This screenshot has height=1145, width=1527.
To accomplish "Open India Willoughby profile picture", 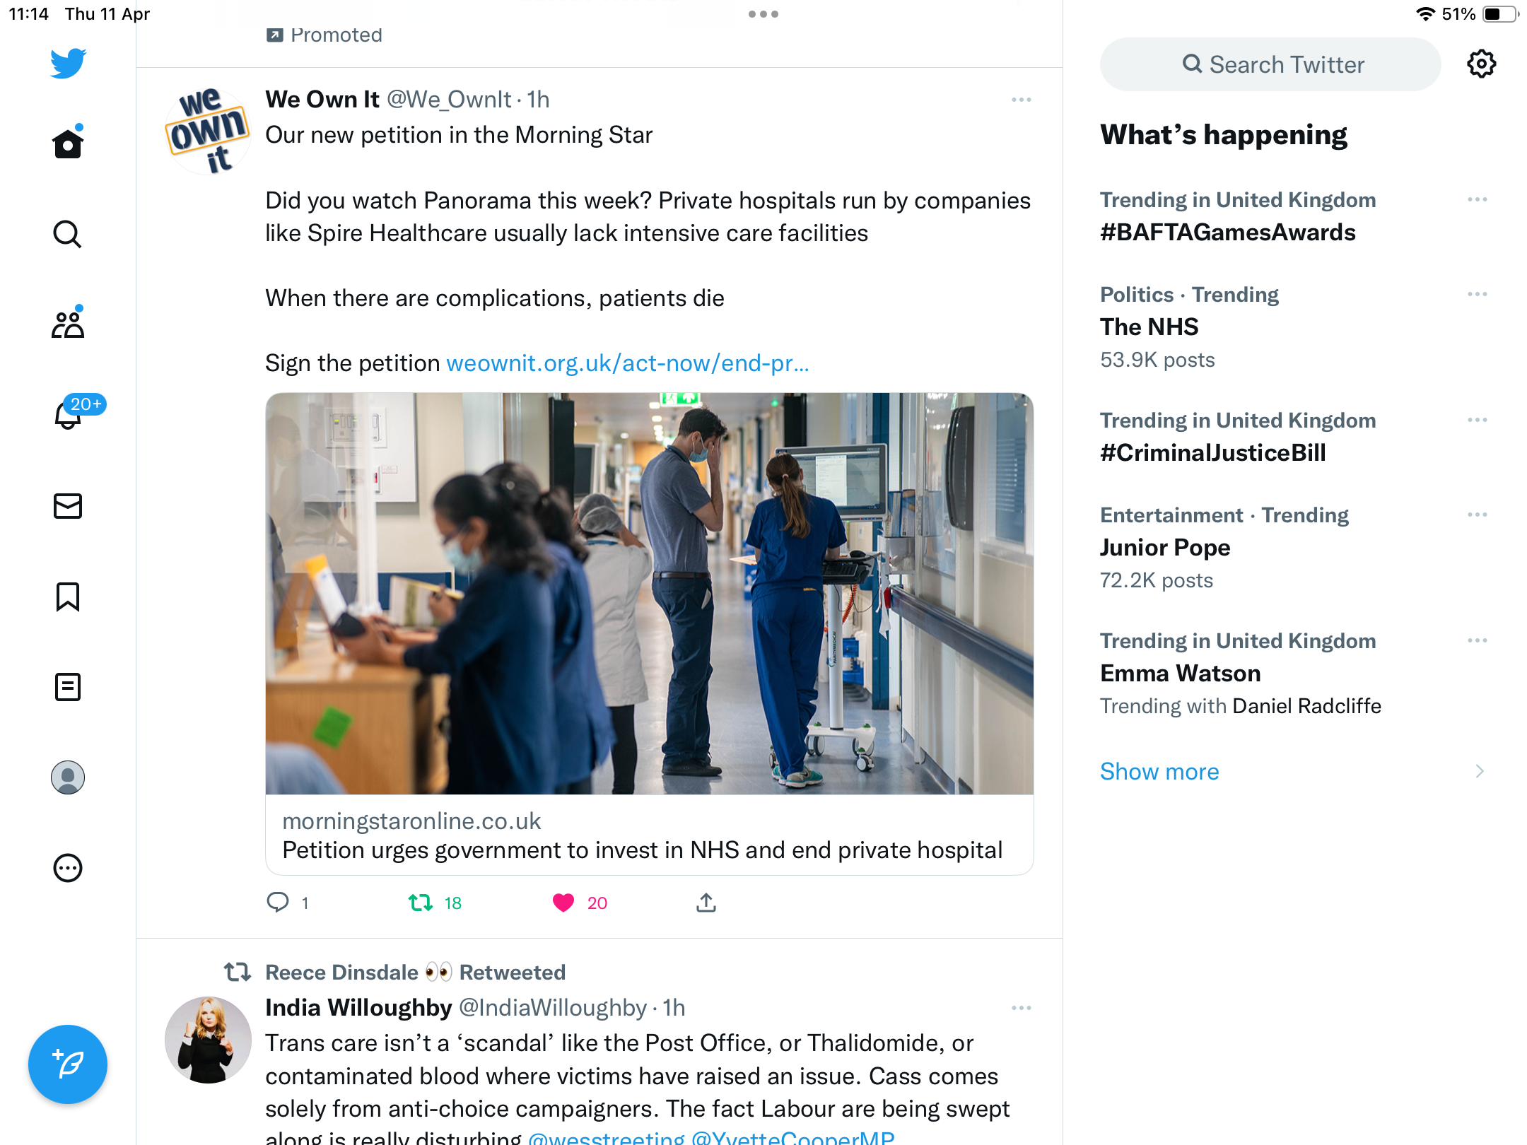I will coord(208,1040).
